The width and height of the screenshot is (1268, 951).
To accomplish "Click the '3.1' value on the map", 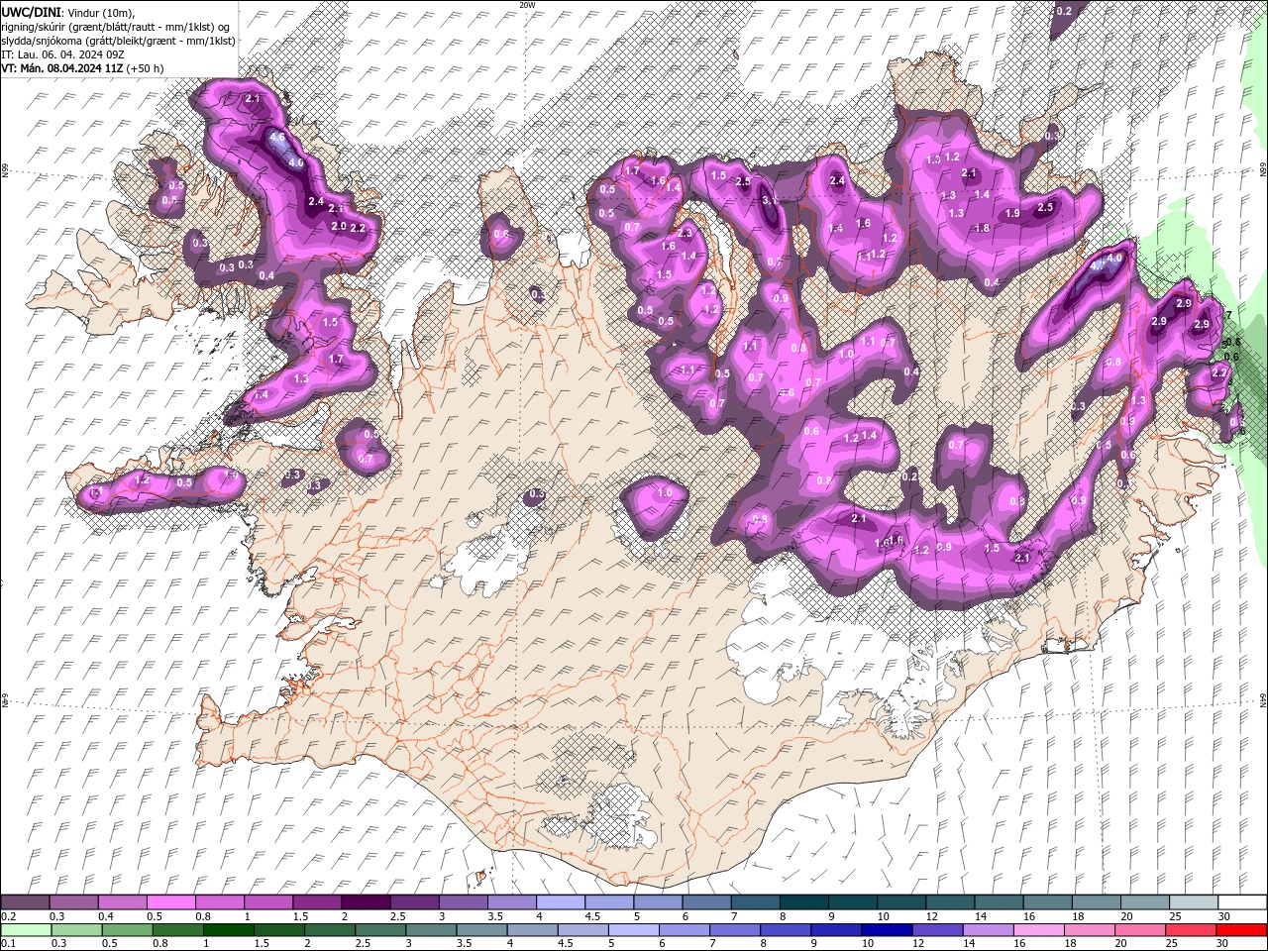I will pos(769,200).
